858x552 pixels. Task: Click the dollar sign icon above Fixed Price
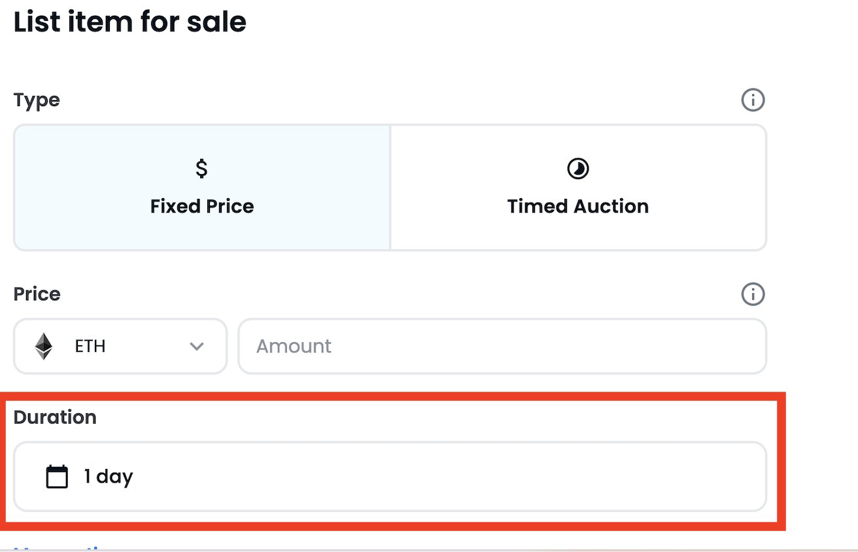(201, 169)
